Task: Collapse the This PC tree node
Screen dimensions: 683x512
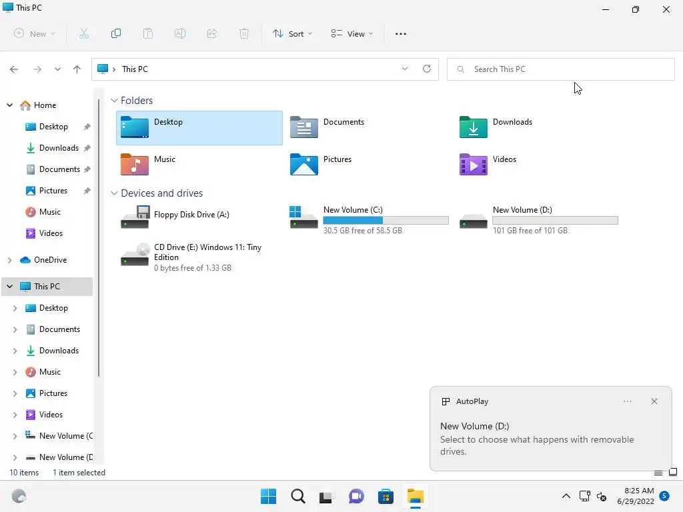Action: pyautogui.click(x=9, y=287)
